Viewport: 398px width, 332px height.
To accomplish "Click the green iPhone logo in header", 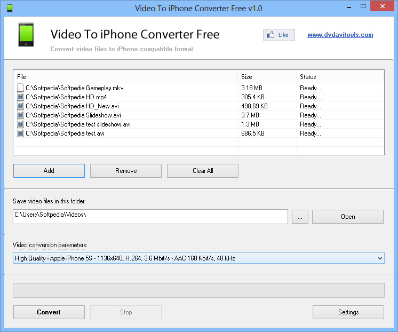I will coord(26,35).
